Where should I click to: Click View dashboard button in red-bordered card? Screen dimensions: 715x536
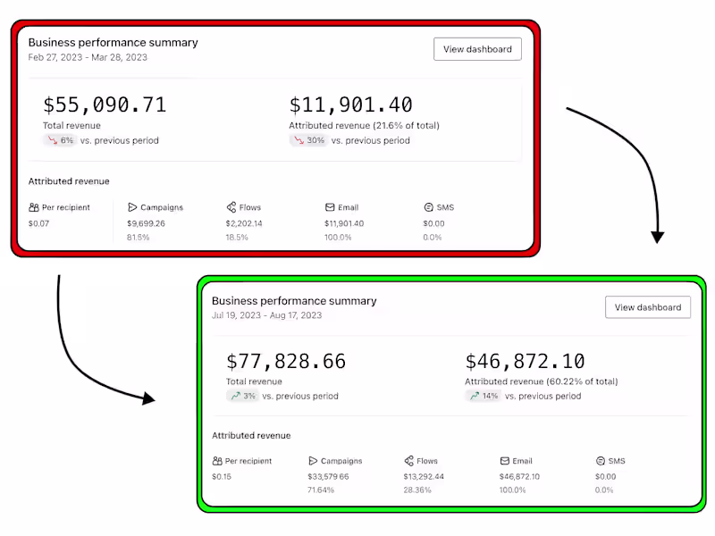(x=477, y=49)
